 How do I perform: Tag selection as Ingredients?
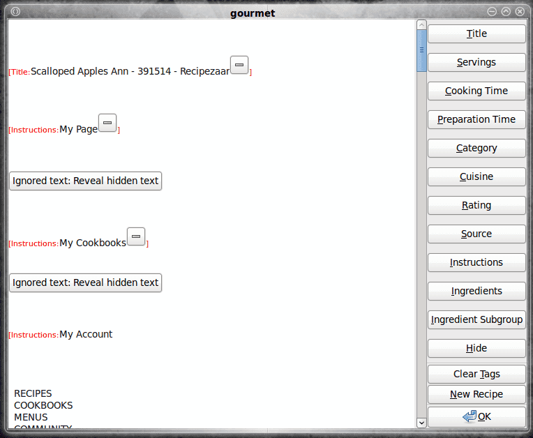pyautogui.click(x=476, y=291)
